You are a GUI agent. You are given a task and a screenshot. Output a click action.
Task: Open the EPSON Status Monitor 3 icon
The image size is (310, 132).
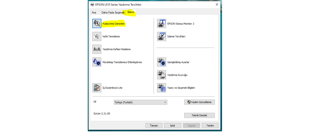coord(162,24)
